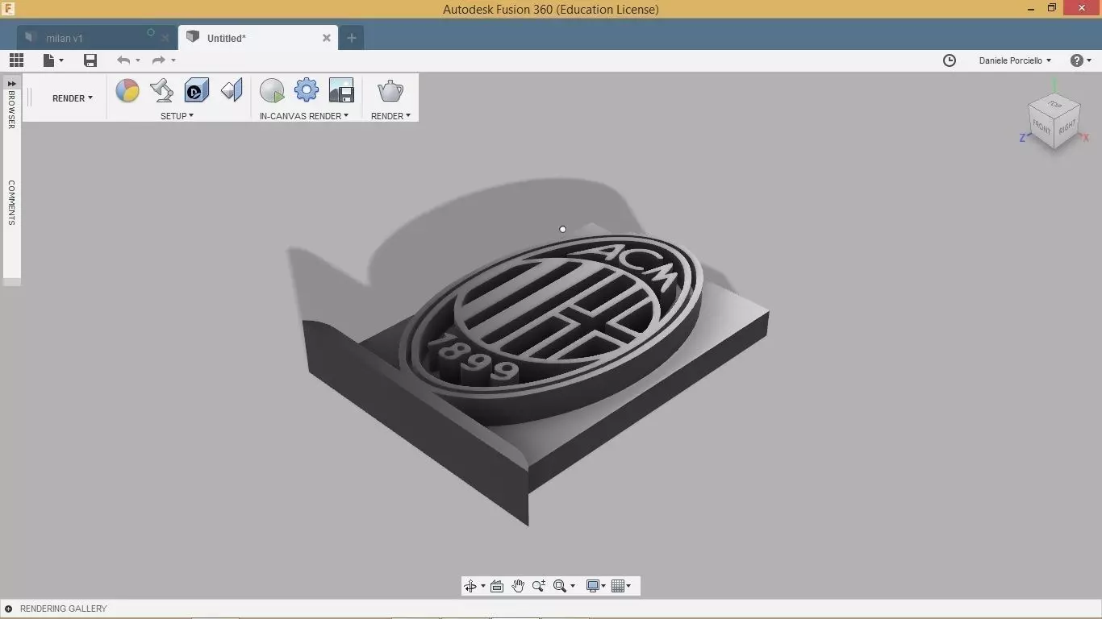Click the ViewCube TOP face

(x=1054, y=104)
